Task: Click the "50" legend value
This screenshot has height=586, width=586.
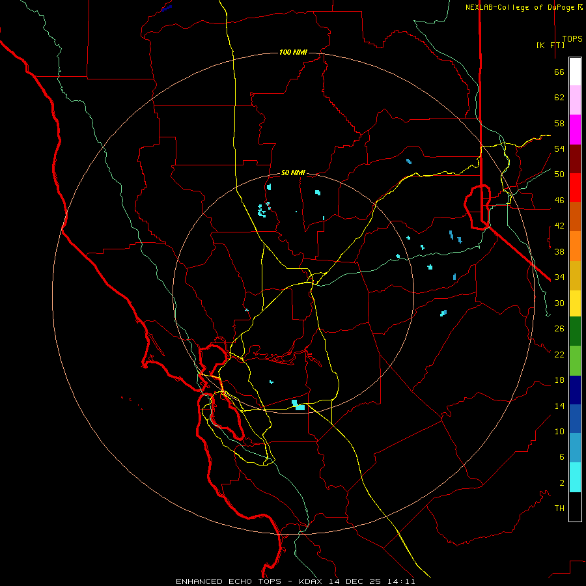Action: coord(559,174)
